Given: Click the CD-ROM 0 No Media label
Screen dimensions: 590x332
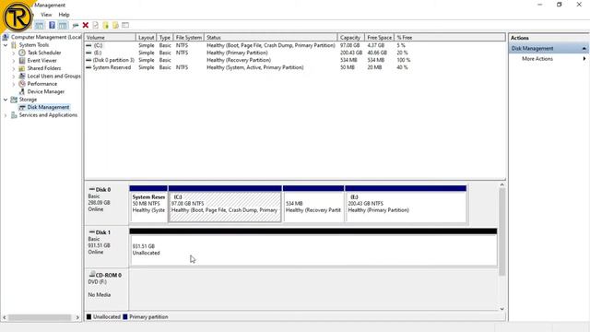Looking at the screenshot, I should coord(100,295).
